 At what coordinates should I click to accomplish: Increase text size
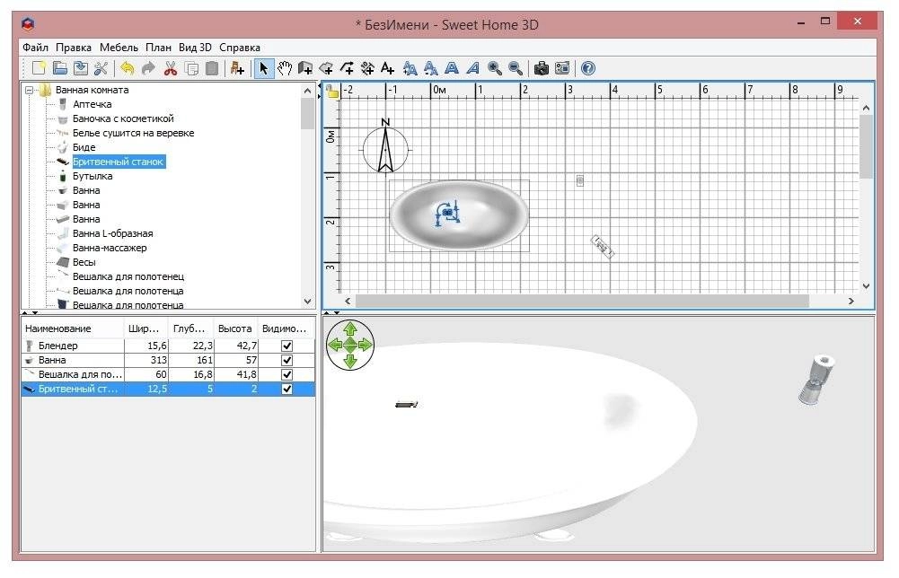click(x=410, y=68)
